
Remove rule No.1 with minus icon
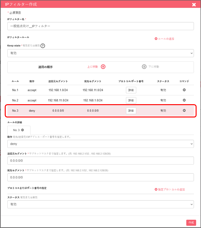pyautogui.click(x=184, y=90)
